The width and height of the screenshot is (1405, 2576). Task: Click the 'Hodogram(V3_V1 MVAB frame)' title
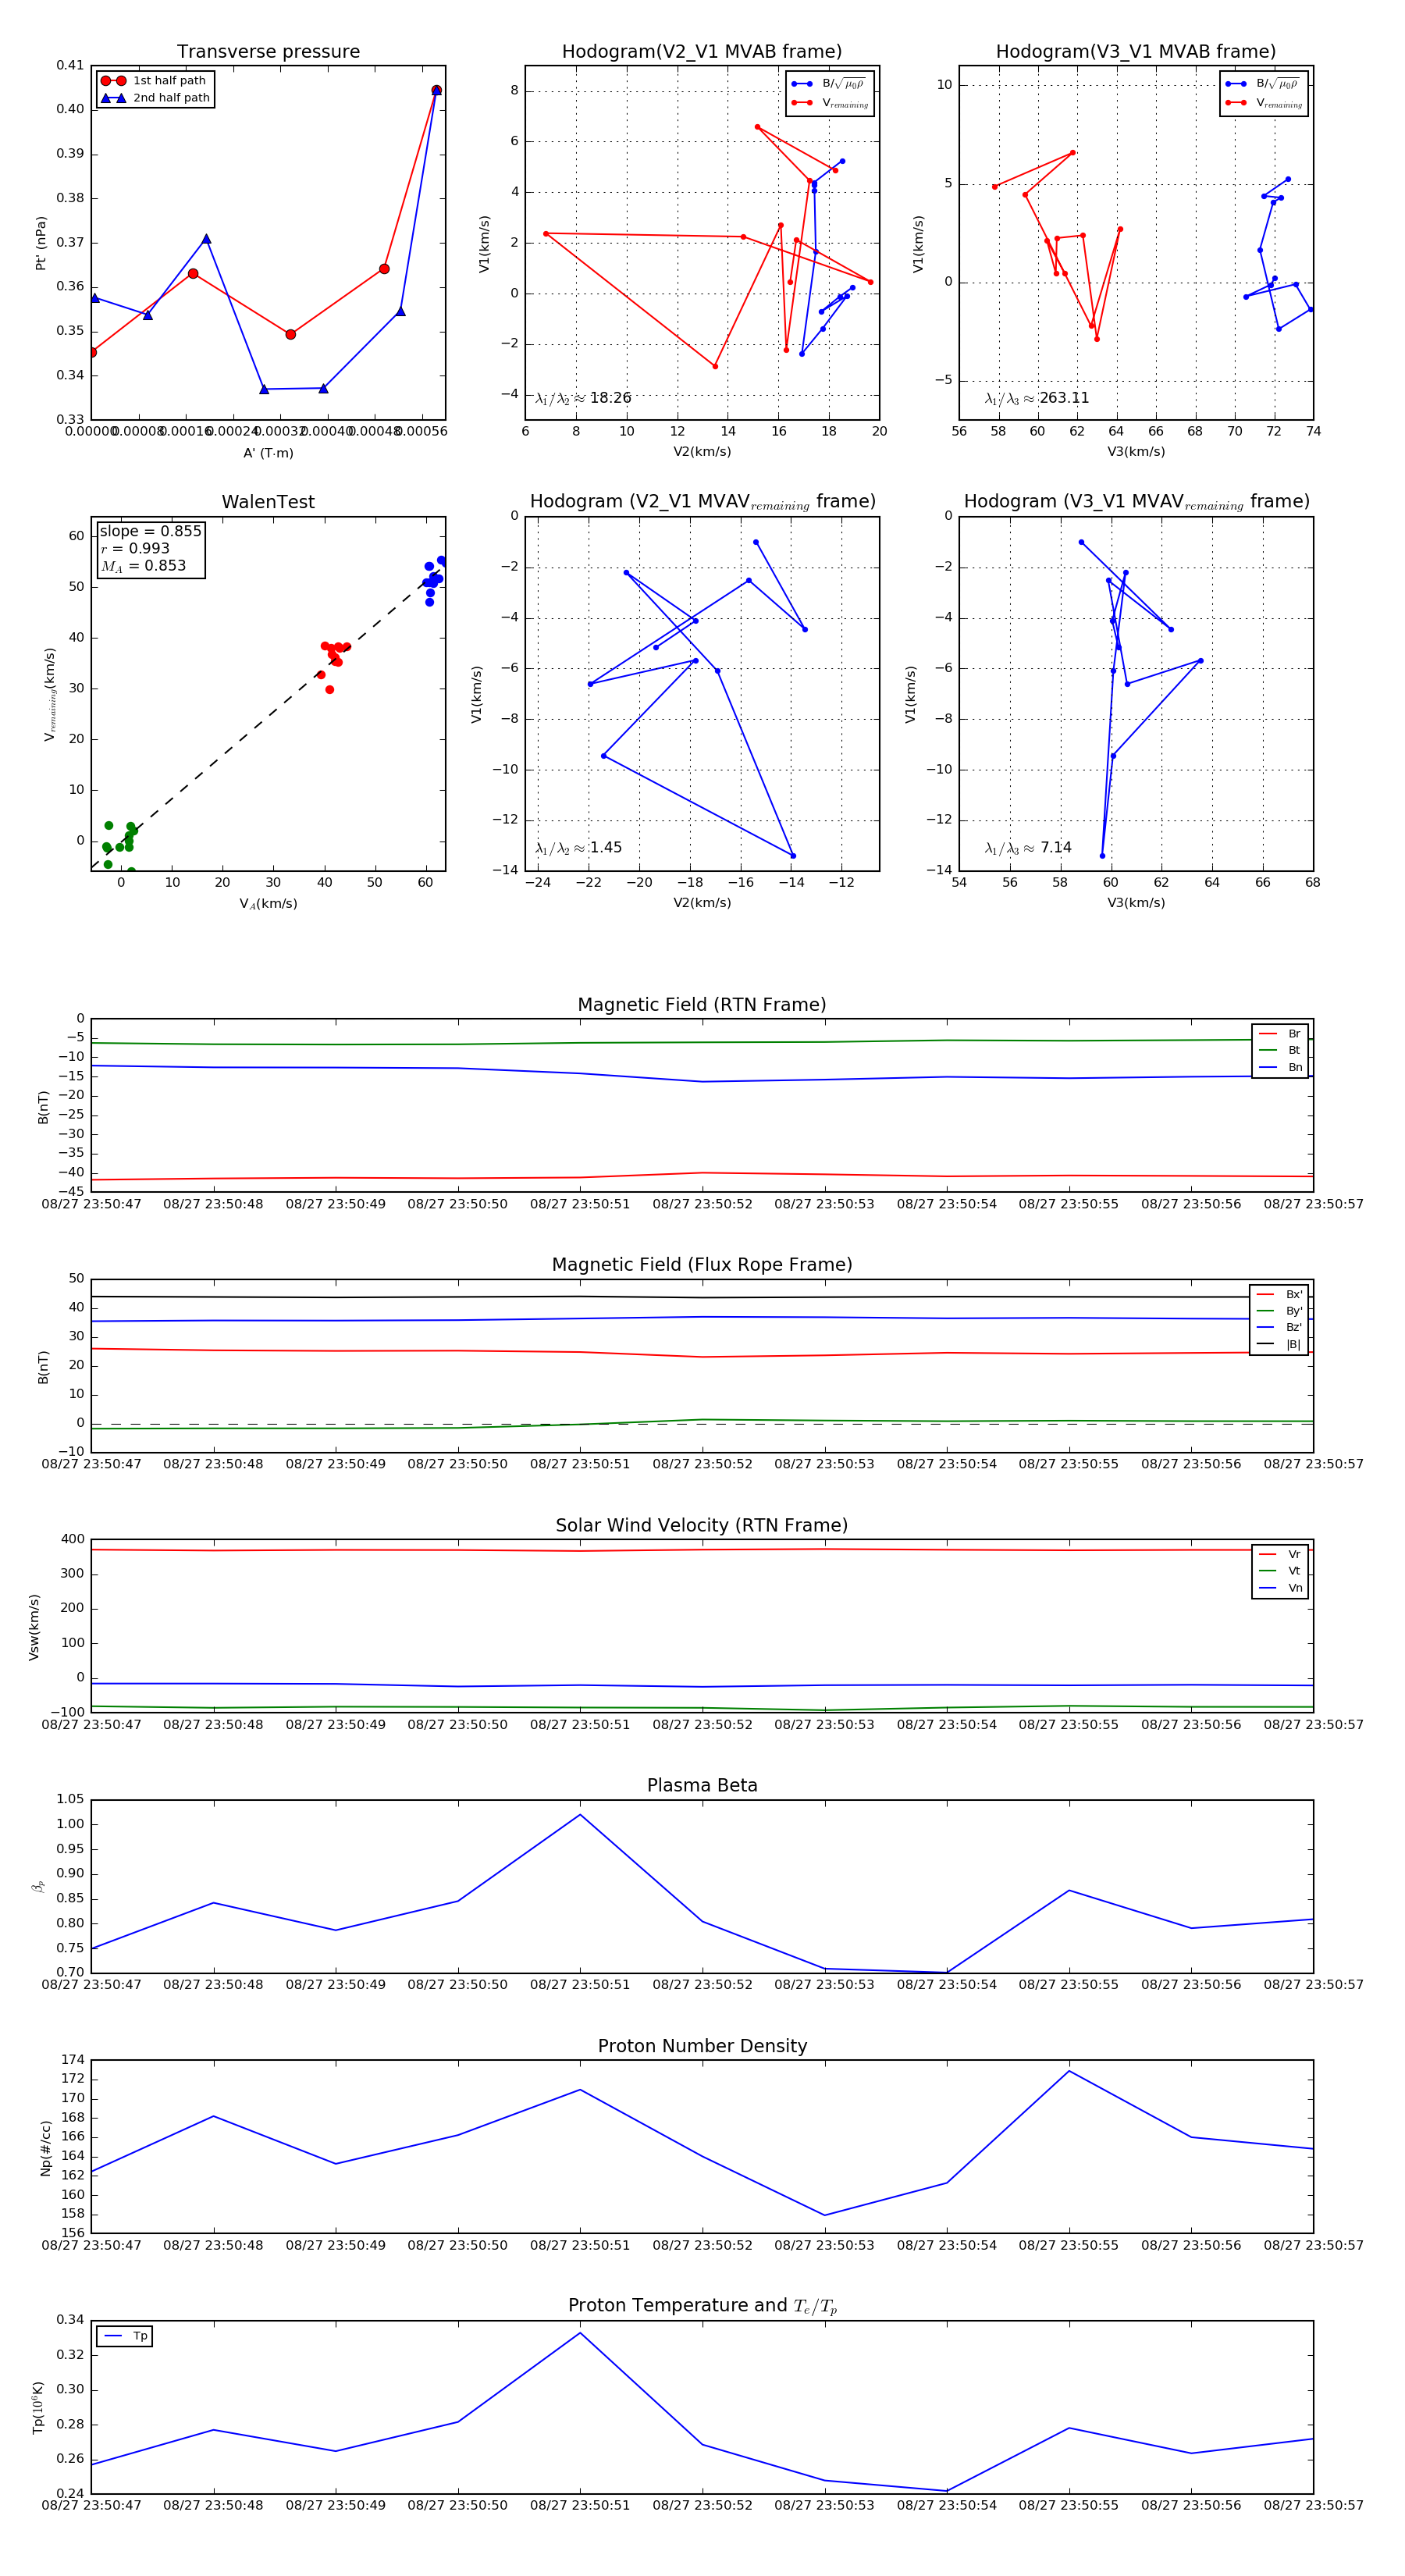(1136, 52)
